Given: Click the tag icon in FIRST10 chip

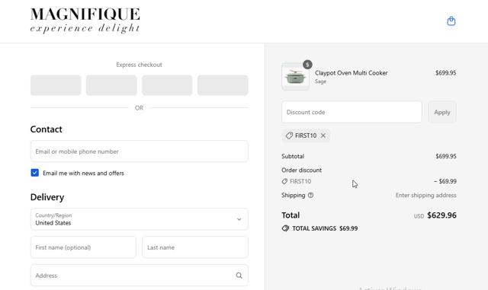Looking at the screenshot, I should [x=289, y=135].
